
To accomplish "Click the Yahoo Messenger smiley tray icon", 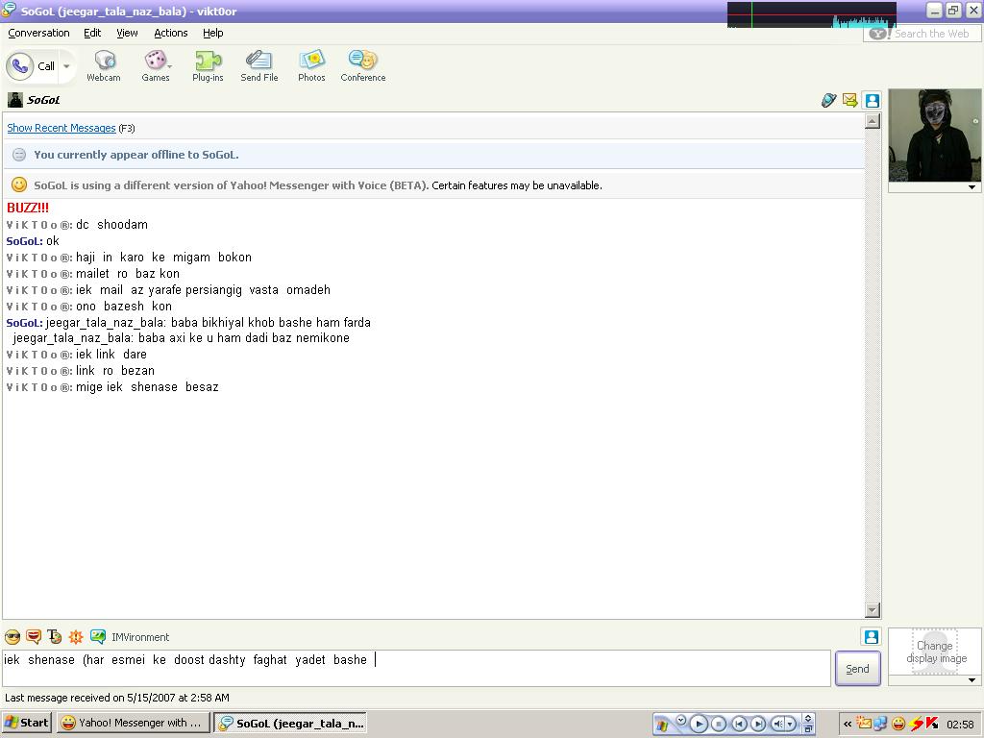I will pos(898,723).
